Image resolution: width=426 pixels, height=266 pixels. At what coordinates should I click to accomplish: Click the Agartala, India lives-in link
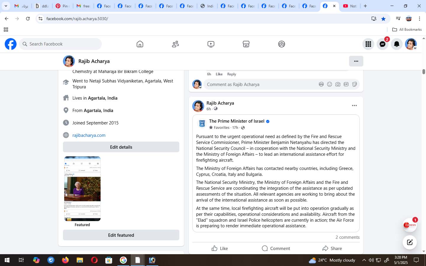click(103, 98)
